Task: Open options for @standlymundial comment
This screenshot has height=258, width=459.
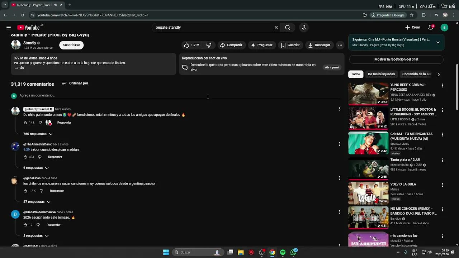Action: 340,109
